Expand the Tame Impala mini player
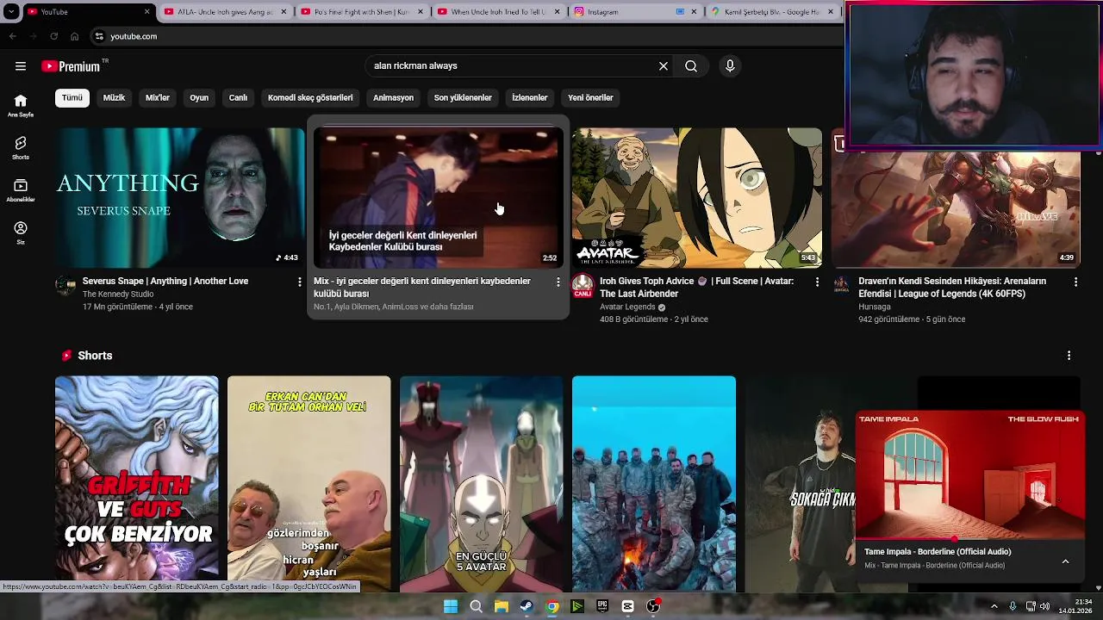The image size is (1103, 620). (1065, 561)
